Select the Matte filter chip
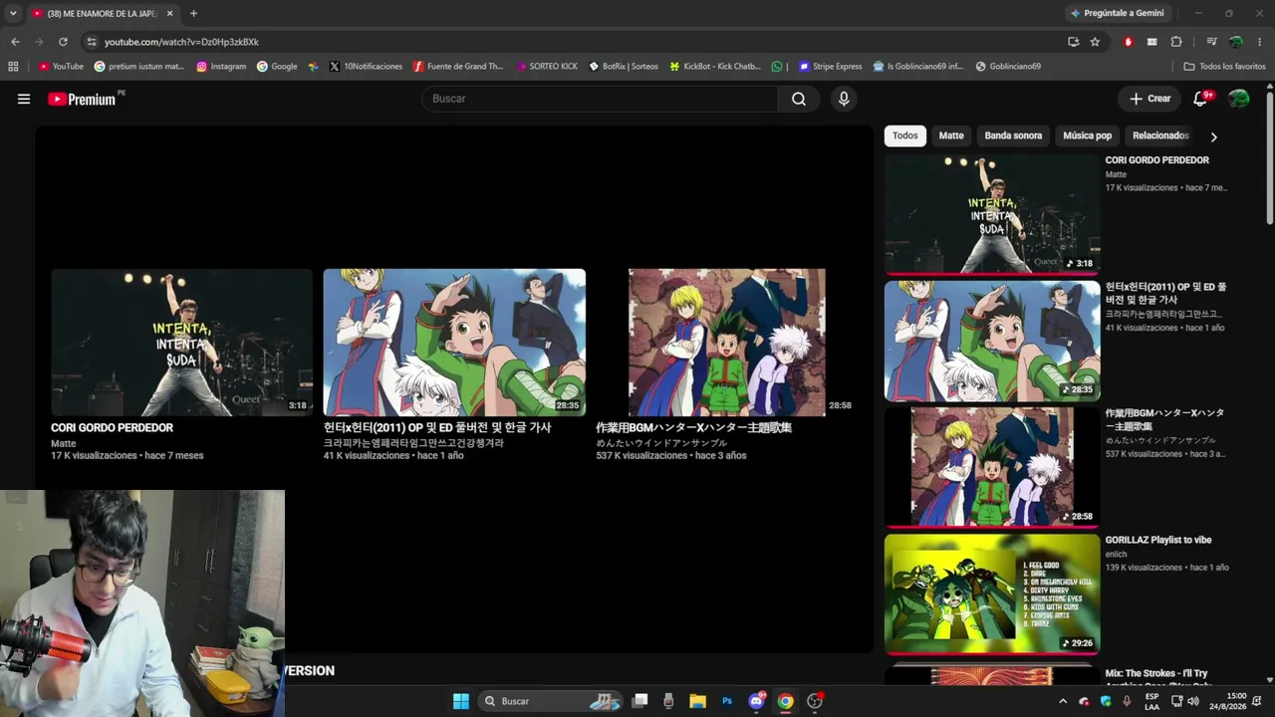 click(x=951, y=135)
